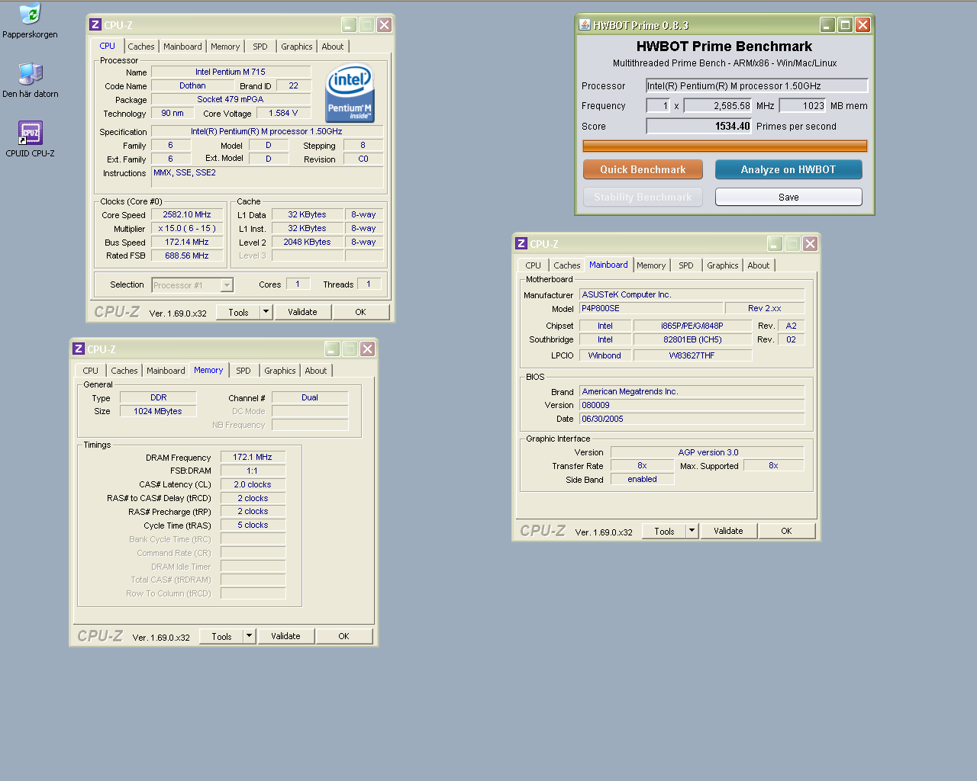
Task: Click the motherboard model P4P800SE
Action: point(651,308)
